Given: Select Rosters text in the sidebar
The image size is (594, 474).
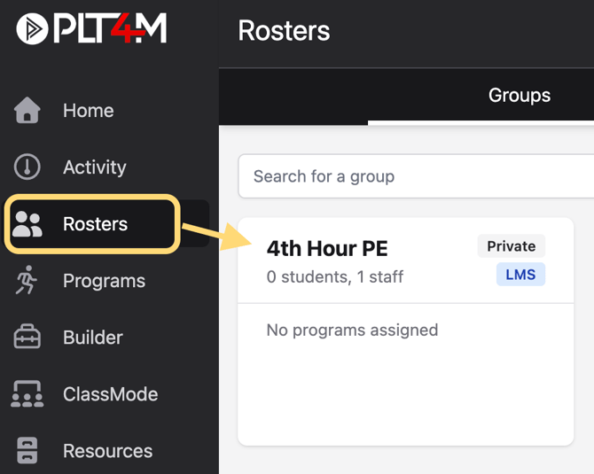Looking at the screenshot, I should (95, 224).
